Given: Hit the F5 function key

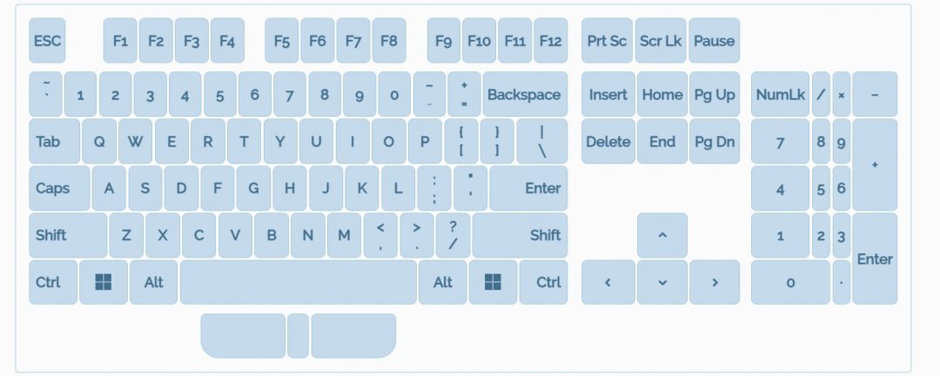Looking at the screenshot, I should [281, 41].
